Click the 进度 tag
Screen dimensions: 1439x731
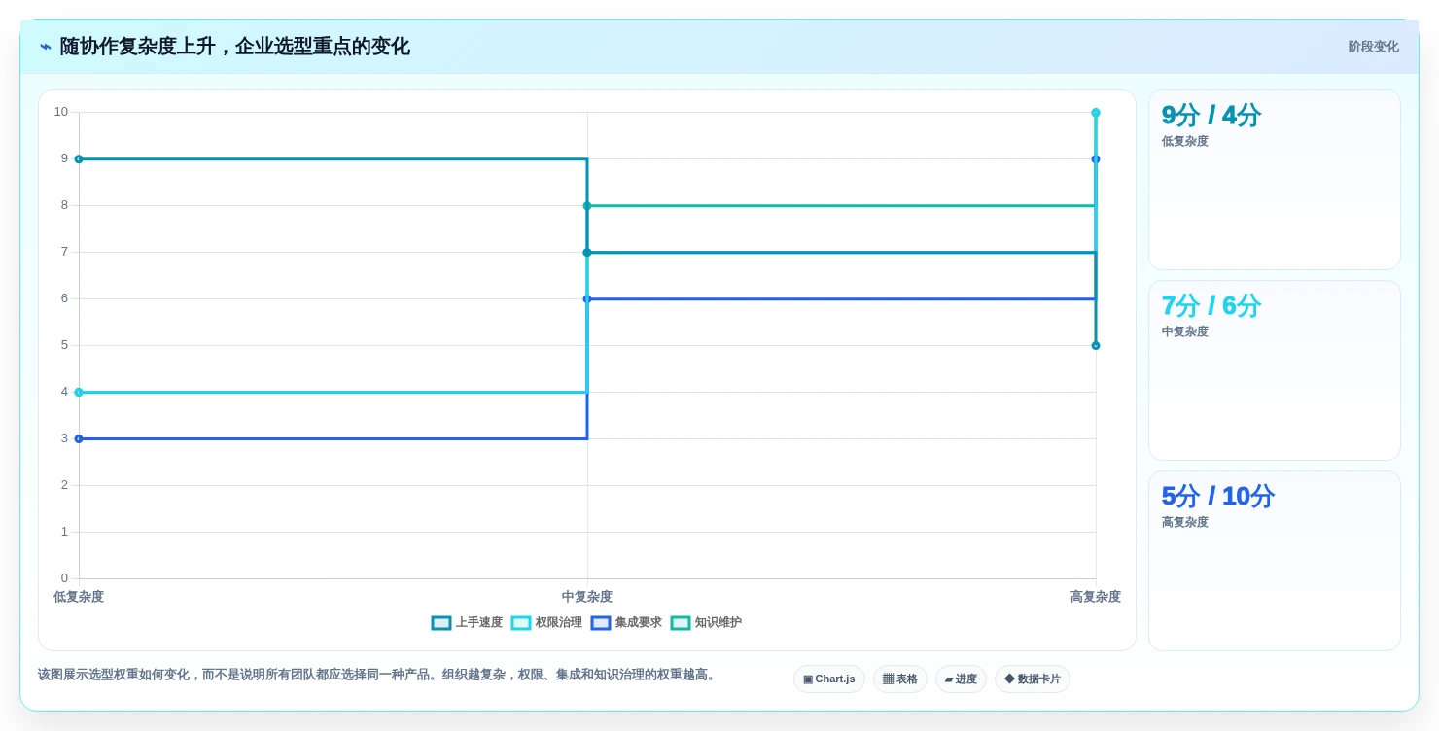(961, 679)
